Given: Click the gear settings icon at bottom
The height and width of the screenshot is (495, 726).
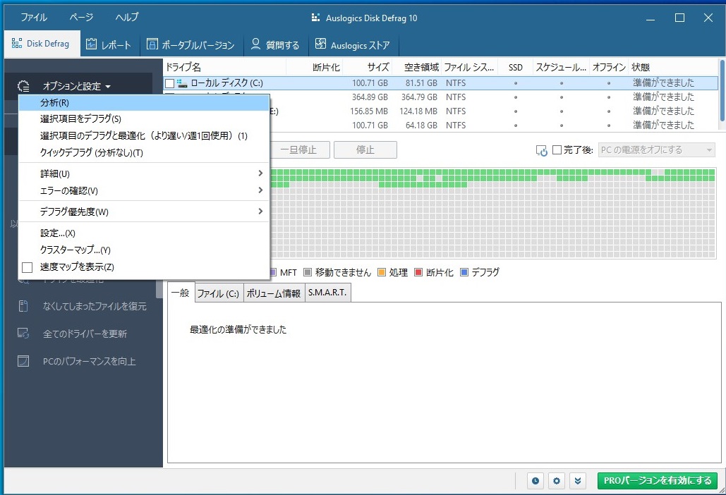Looking at the screenshot, I should 557,481.
